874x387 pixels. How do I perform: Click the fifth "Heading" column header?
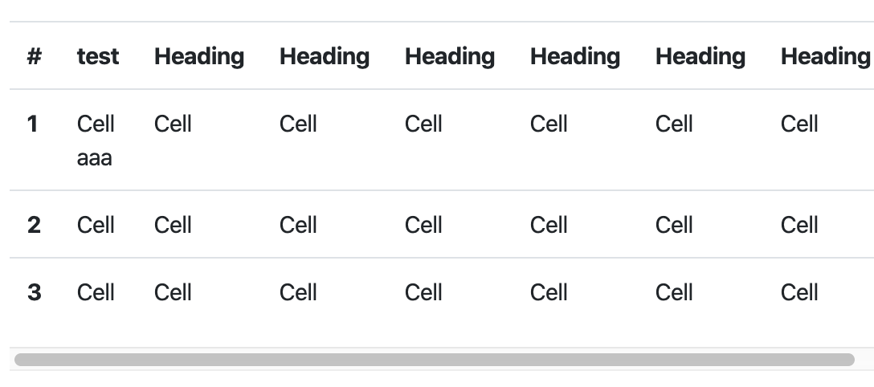tap(700, 56)
